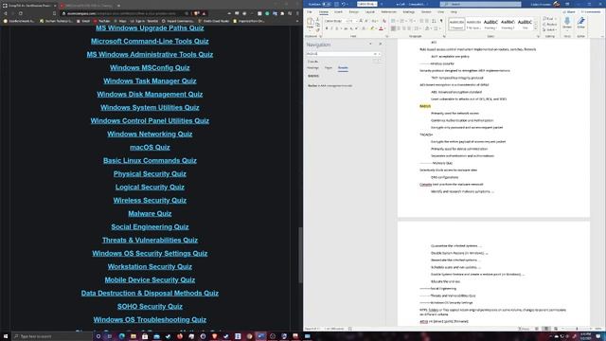606x341 pixels.
Task: Open the References ribbon tab
Action: click(x=389, y=12)
